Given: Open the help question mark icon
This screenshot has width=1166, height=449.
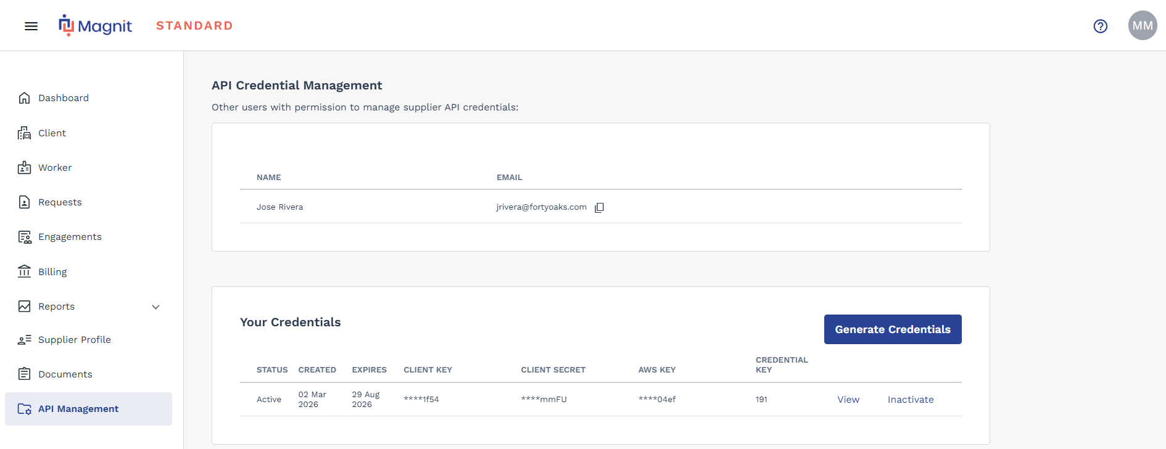Looking at the screenshot, I should click(x=1100, y=26).
